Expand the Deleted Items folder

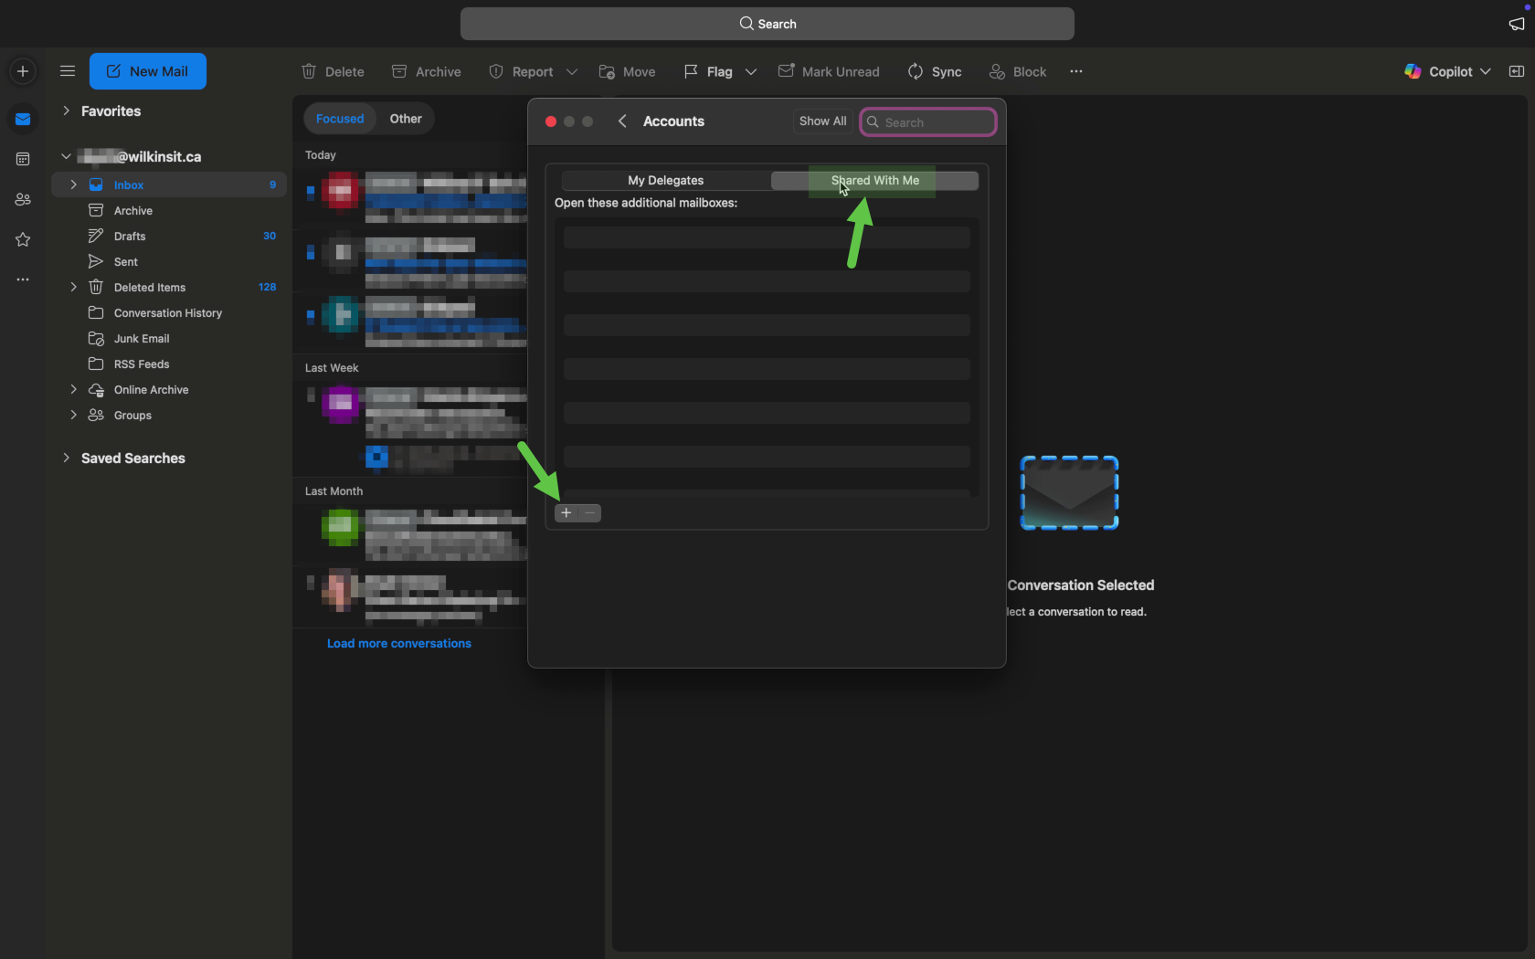coord(73,287)
